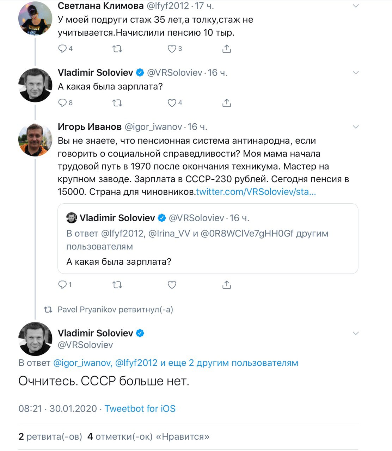Open Tweetbot for iOS source link
The image size is (392, 451).
(140, 409)
